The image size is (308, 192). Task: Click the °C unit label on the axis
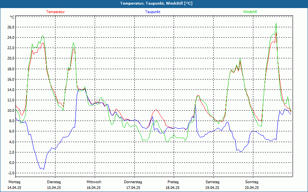12,17
